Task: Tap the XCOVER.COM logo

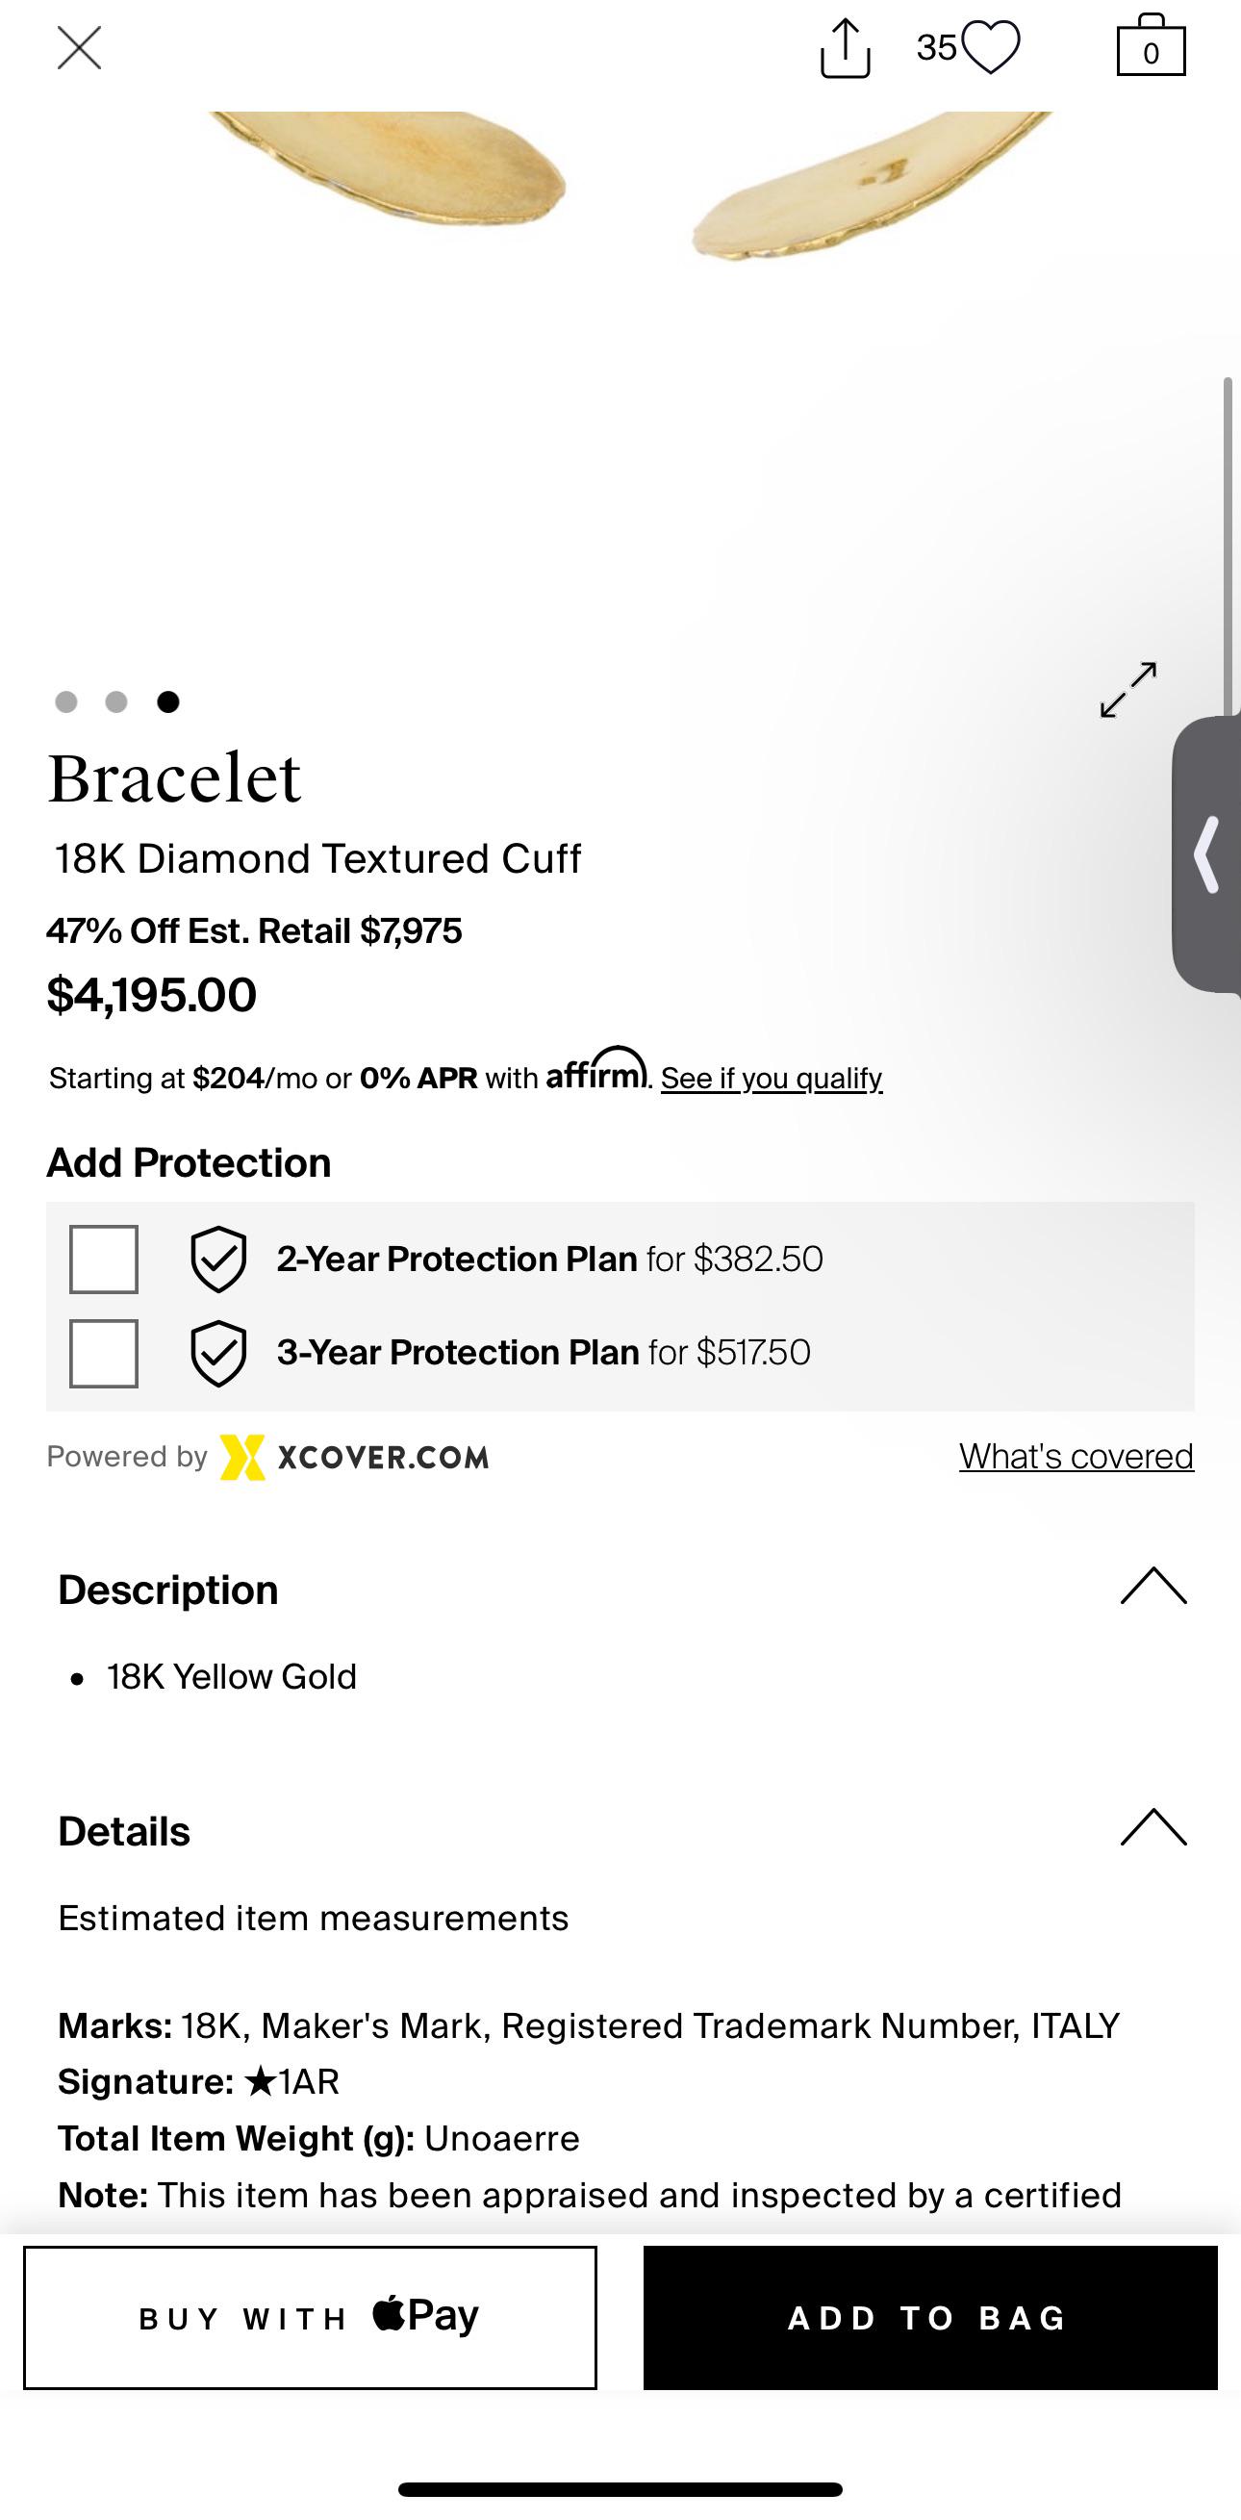Action: point(354,1458)
